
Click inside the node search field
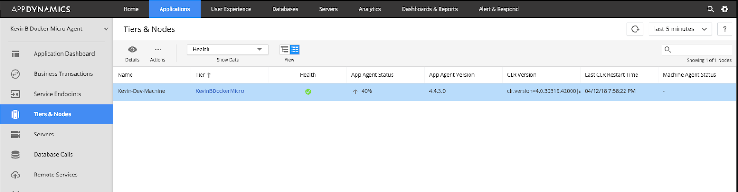pyautogui.click(x=697, y=50)
